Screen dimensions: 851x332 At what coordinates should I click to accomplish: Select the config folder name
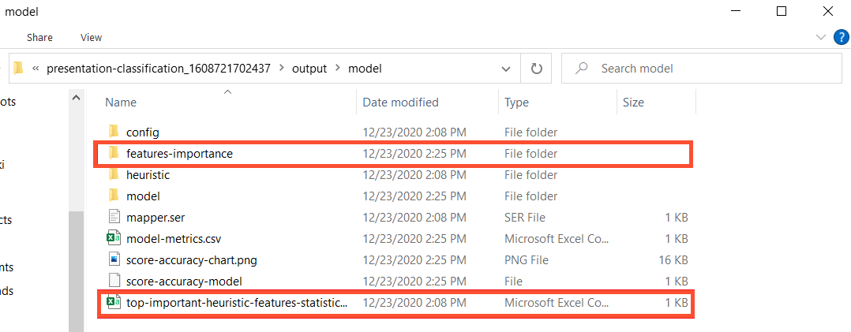pos(143,132)
